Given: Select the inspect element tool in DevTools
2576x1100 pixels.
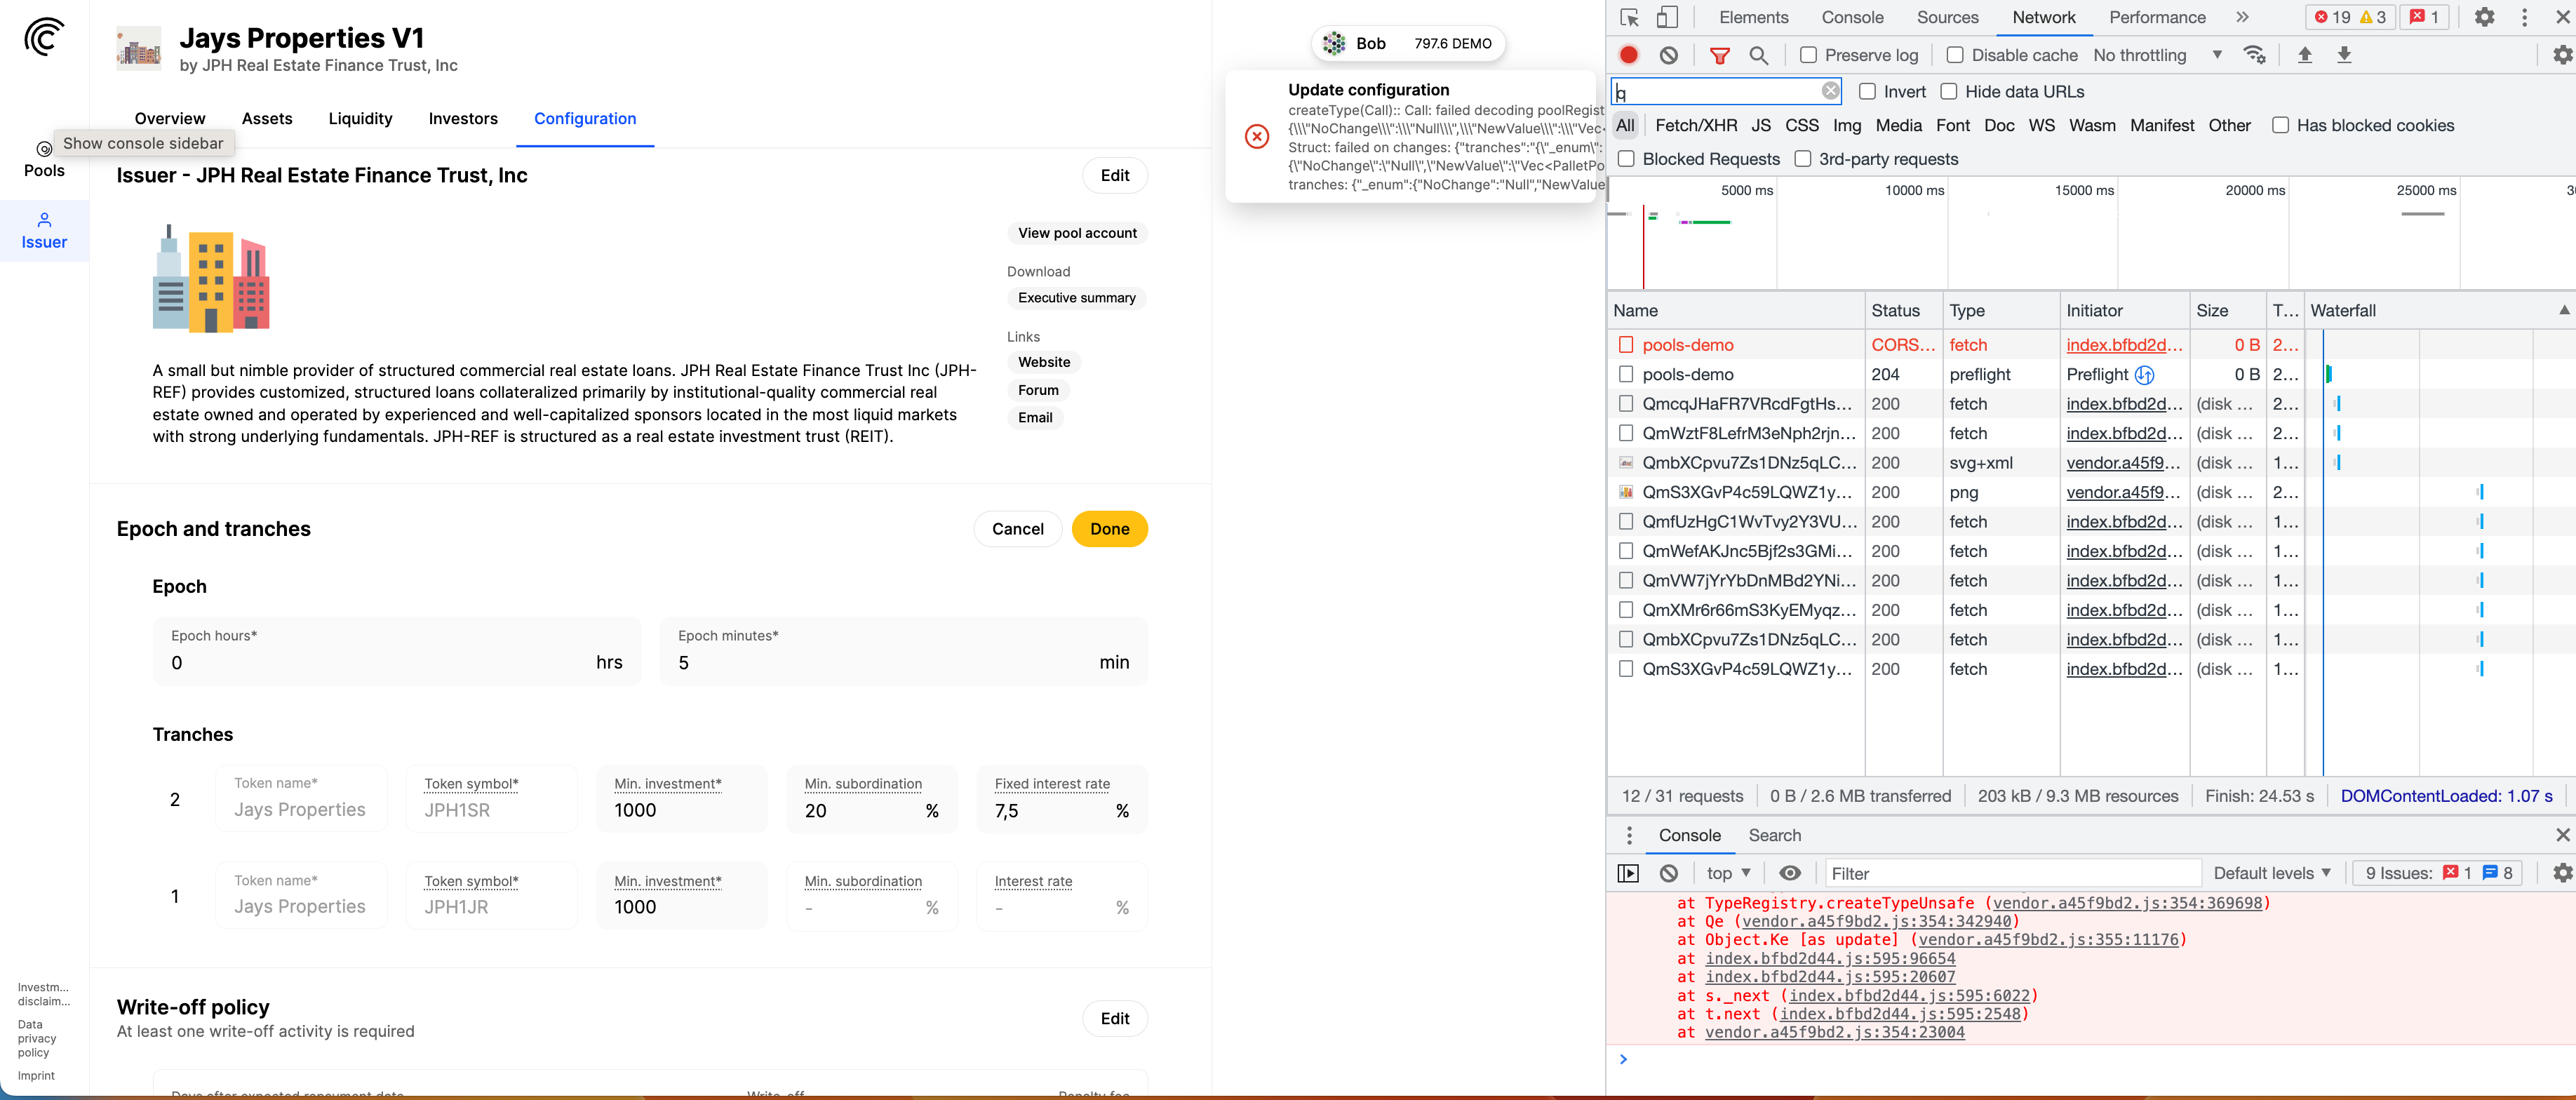Looking at the screenshot, I should 1629,17.
